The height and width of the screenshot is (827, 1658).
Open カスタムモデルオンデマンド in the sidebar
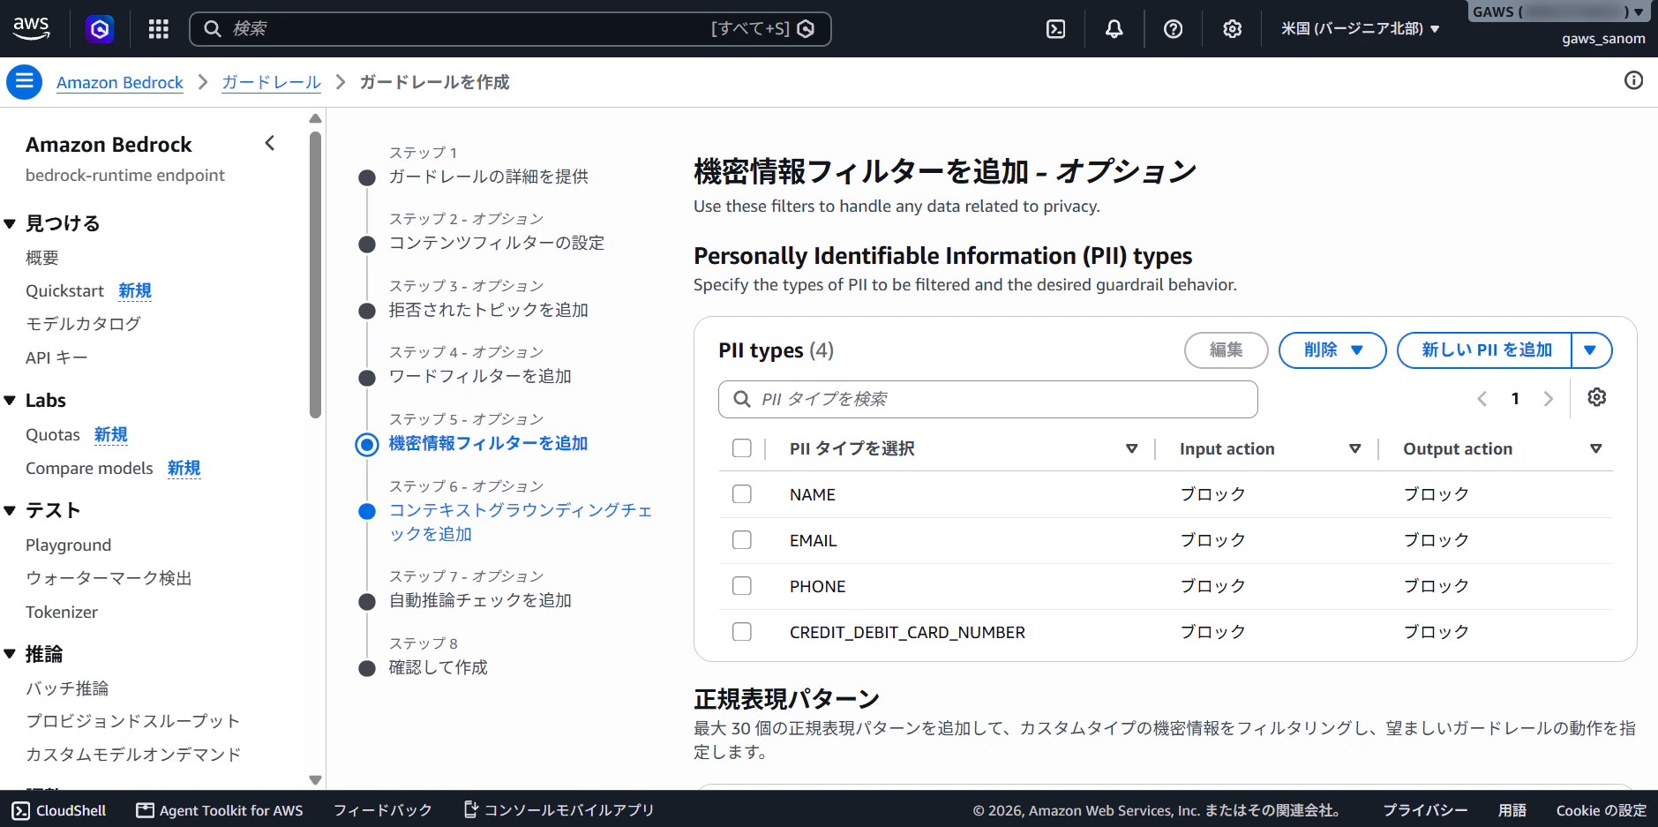click(x=133, y=755)
